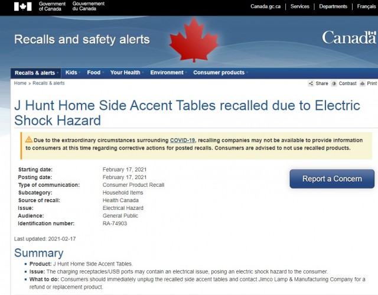
Task: Follow the COVID-19 hyperlink
Action: [183, 140]
